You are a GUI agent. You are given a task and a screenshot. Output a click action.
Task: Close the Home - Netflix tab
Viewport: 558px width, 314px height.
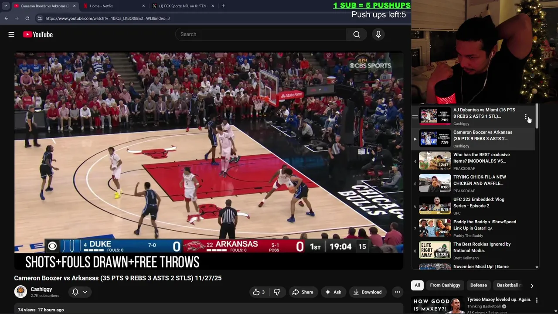tap(143, 6)
